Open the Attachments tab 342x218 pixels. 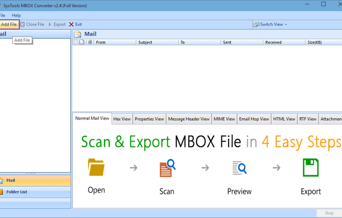[x=330, y=119]
